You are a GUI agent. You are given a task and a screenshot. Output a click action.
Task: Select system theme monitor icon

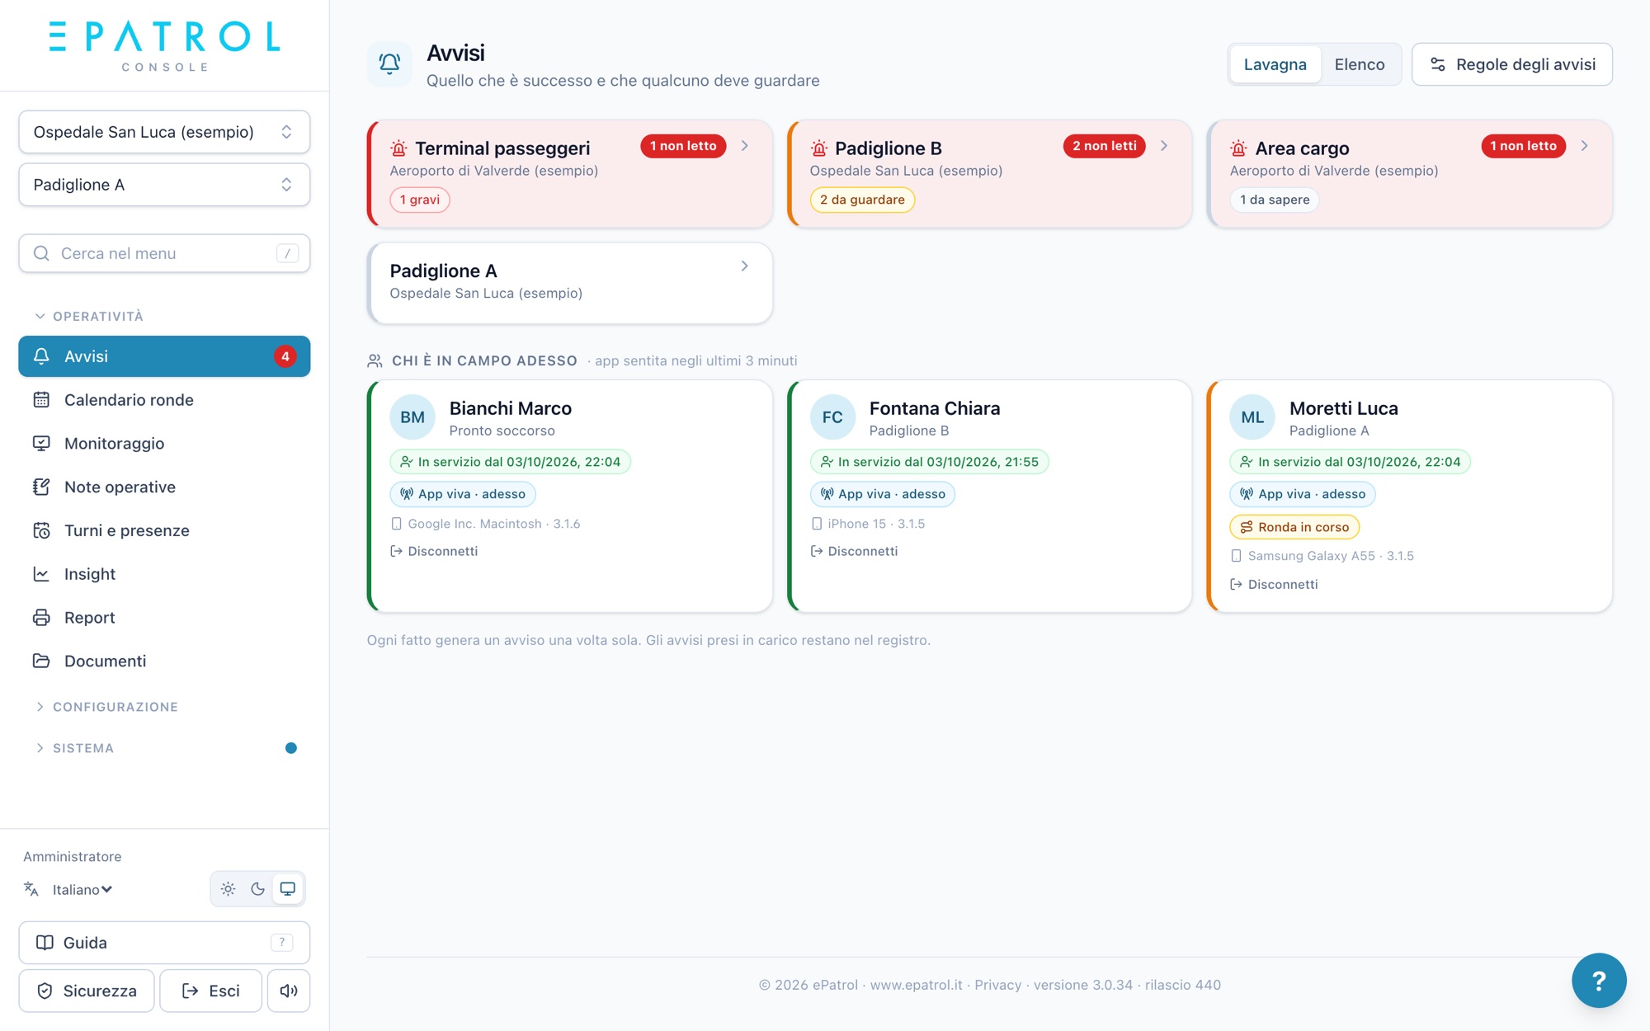[288, 889]
